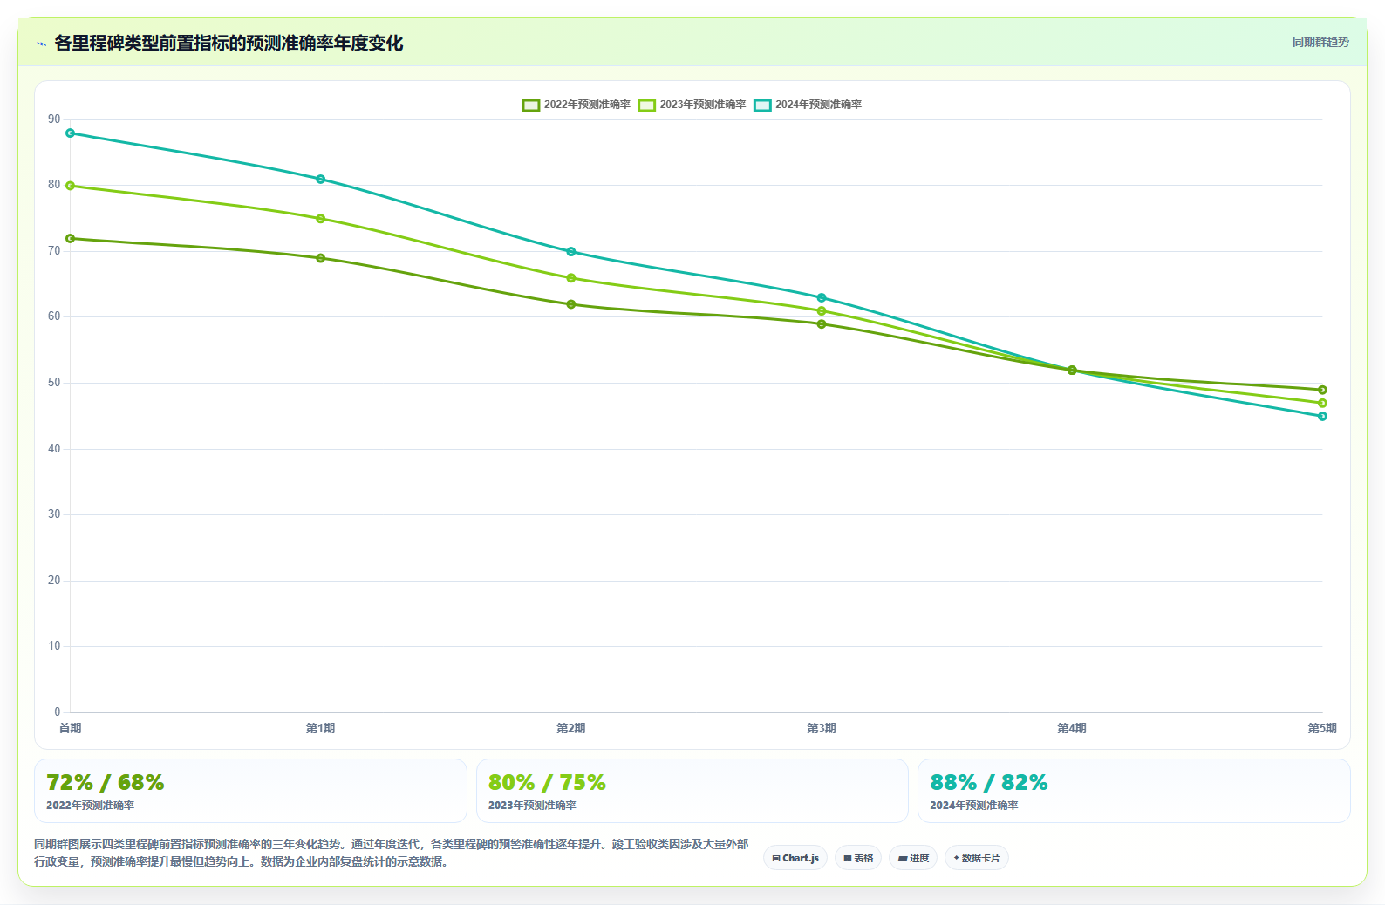Screen dimensions: 1385x905
Task: Toggle the 2023年预测准确率 legend series
Action: coord(692,105)
